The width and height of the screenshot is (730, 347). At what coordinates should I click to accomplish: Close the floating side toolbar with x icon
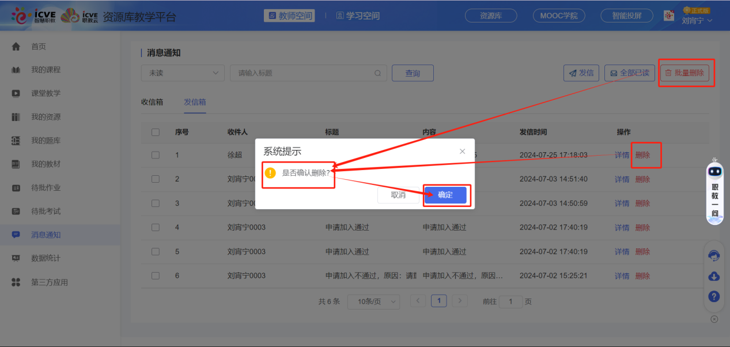coord(714,319)
